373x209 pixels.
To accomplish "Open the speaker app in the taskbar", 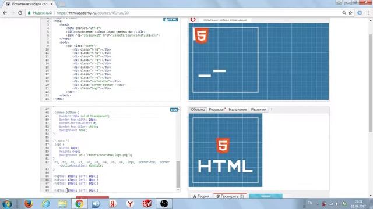I will pos(96,204).
